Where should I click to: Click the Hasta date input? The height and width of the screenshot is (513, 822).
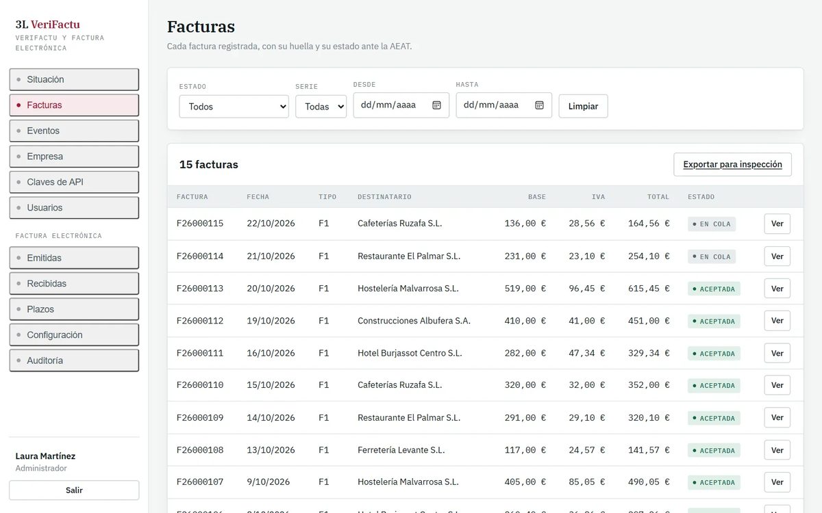[504, 105]
